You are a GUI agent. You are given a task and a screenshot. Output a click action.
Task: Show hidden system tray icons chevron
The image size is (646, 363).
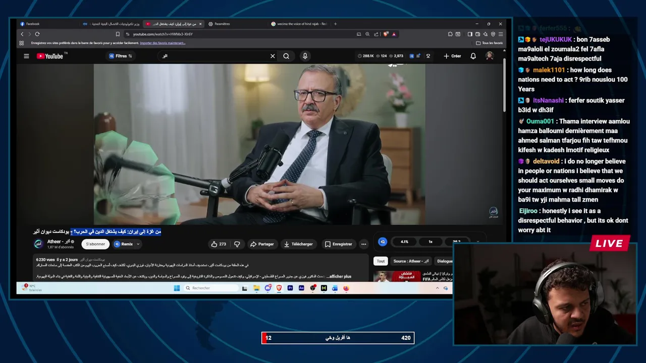(x=437, y=288)
